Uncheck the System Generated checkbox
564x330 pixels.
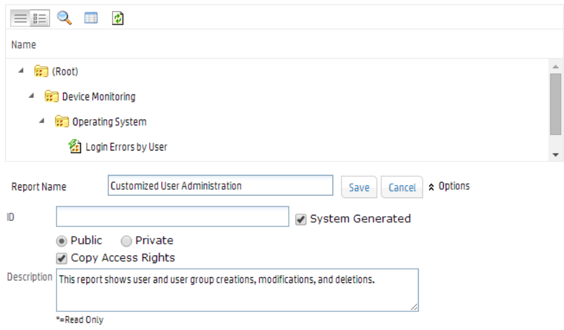click(x=300, y=219)
